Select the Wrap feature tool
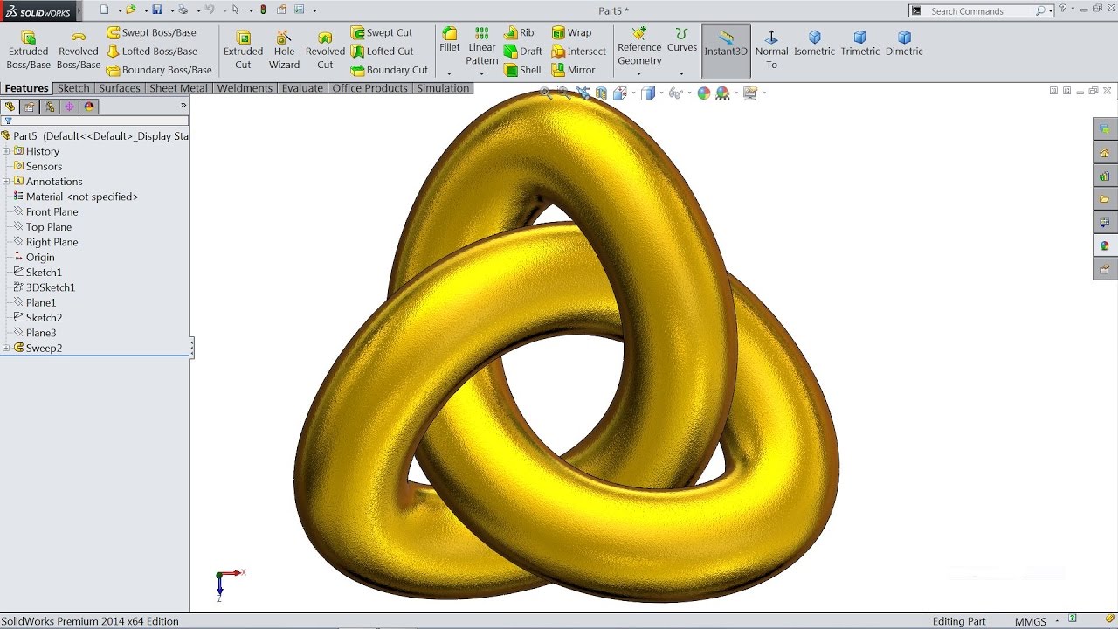The width and height of the screenshot is (1118, 629). 576,32
